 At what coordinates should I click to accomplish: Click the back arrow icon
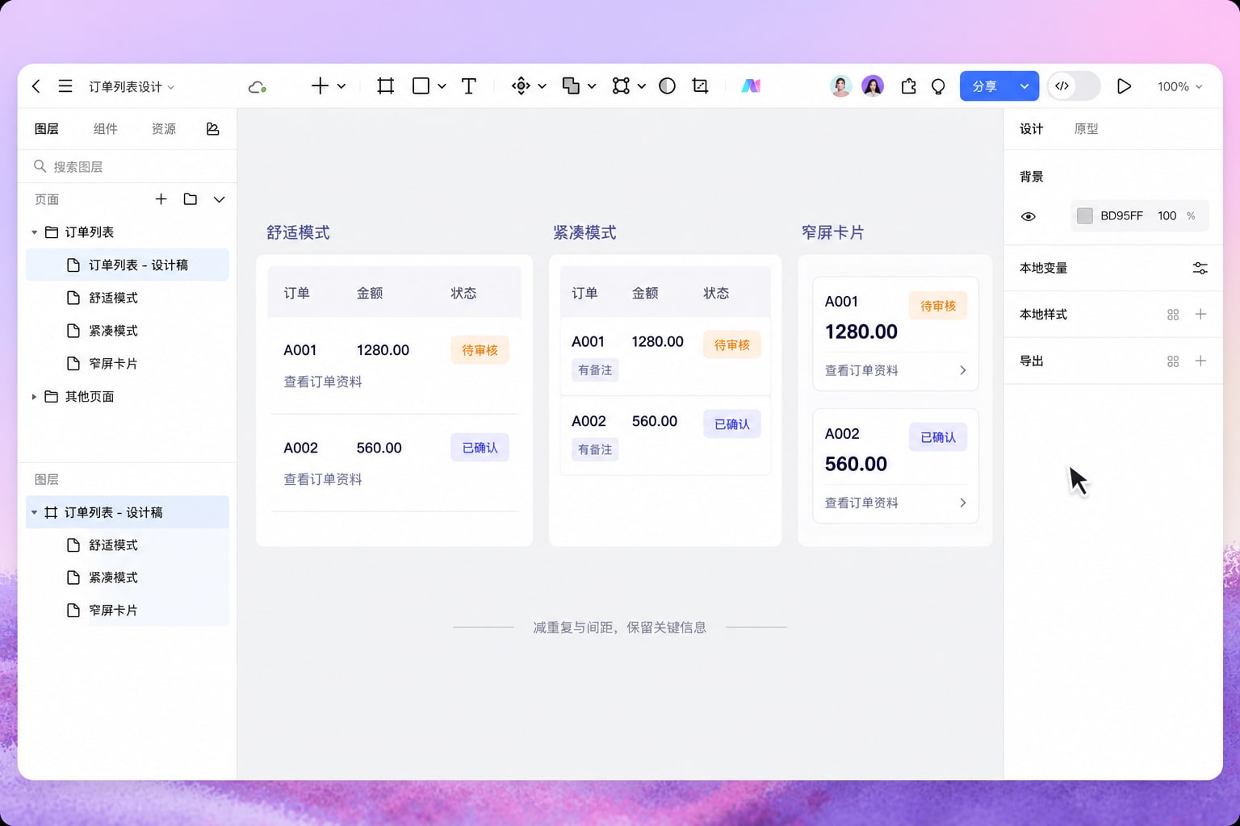point(36,86)
